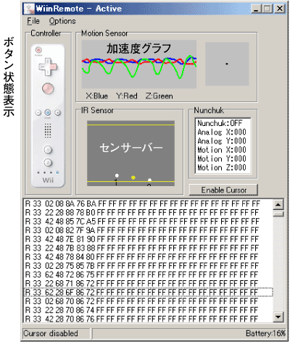The height and width of the screenshot is (344, 290).
Task: Click the WiinRemote title bar app icon
Action: pyautogui.click(x=30, y=9)
